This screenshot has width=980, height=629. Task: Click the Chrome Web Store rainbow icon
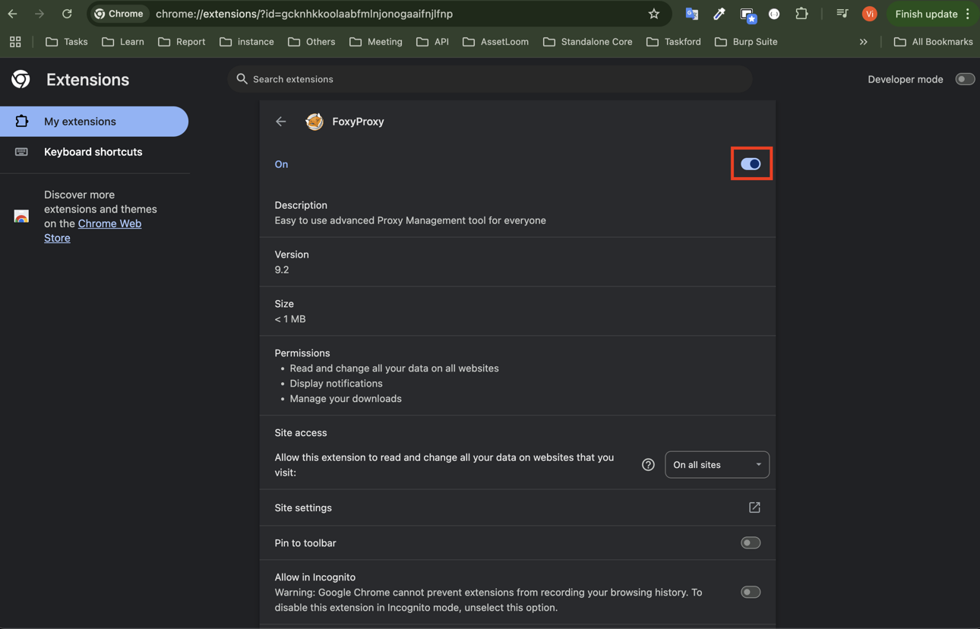point(21,217)
